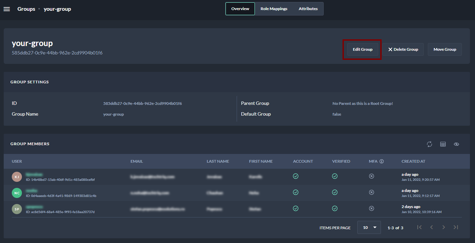Toggle the eye visibility icon in Group Members
This screenshot has height=243, width=475.
point(456,144)
